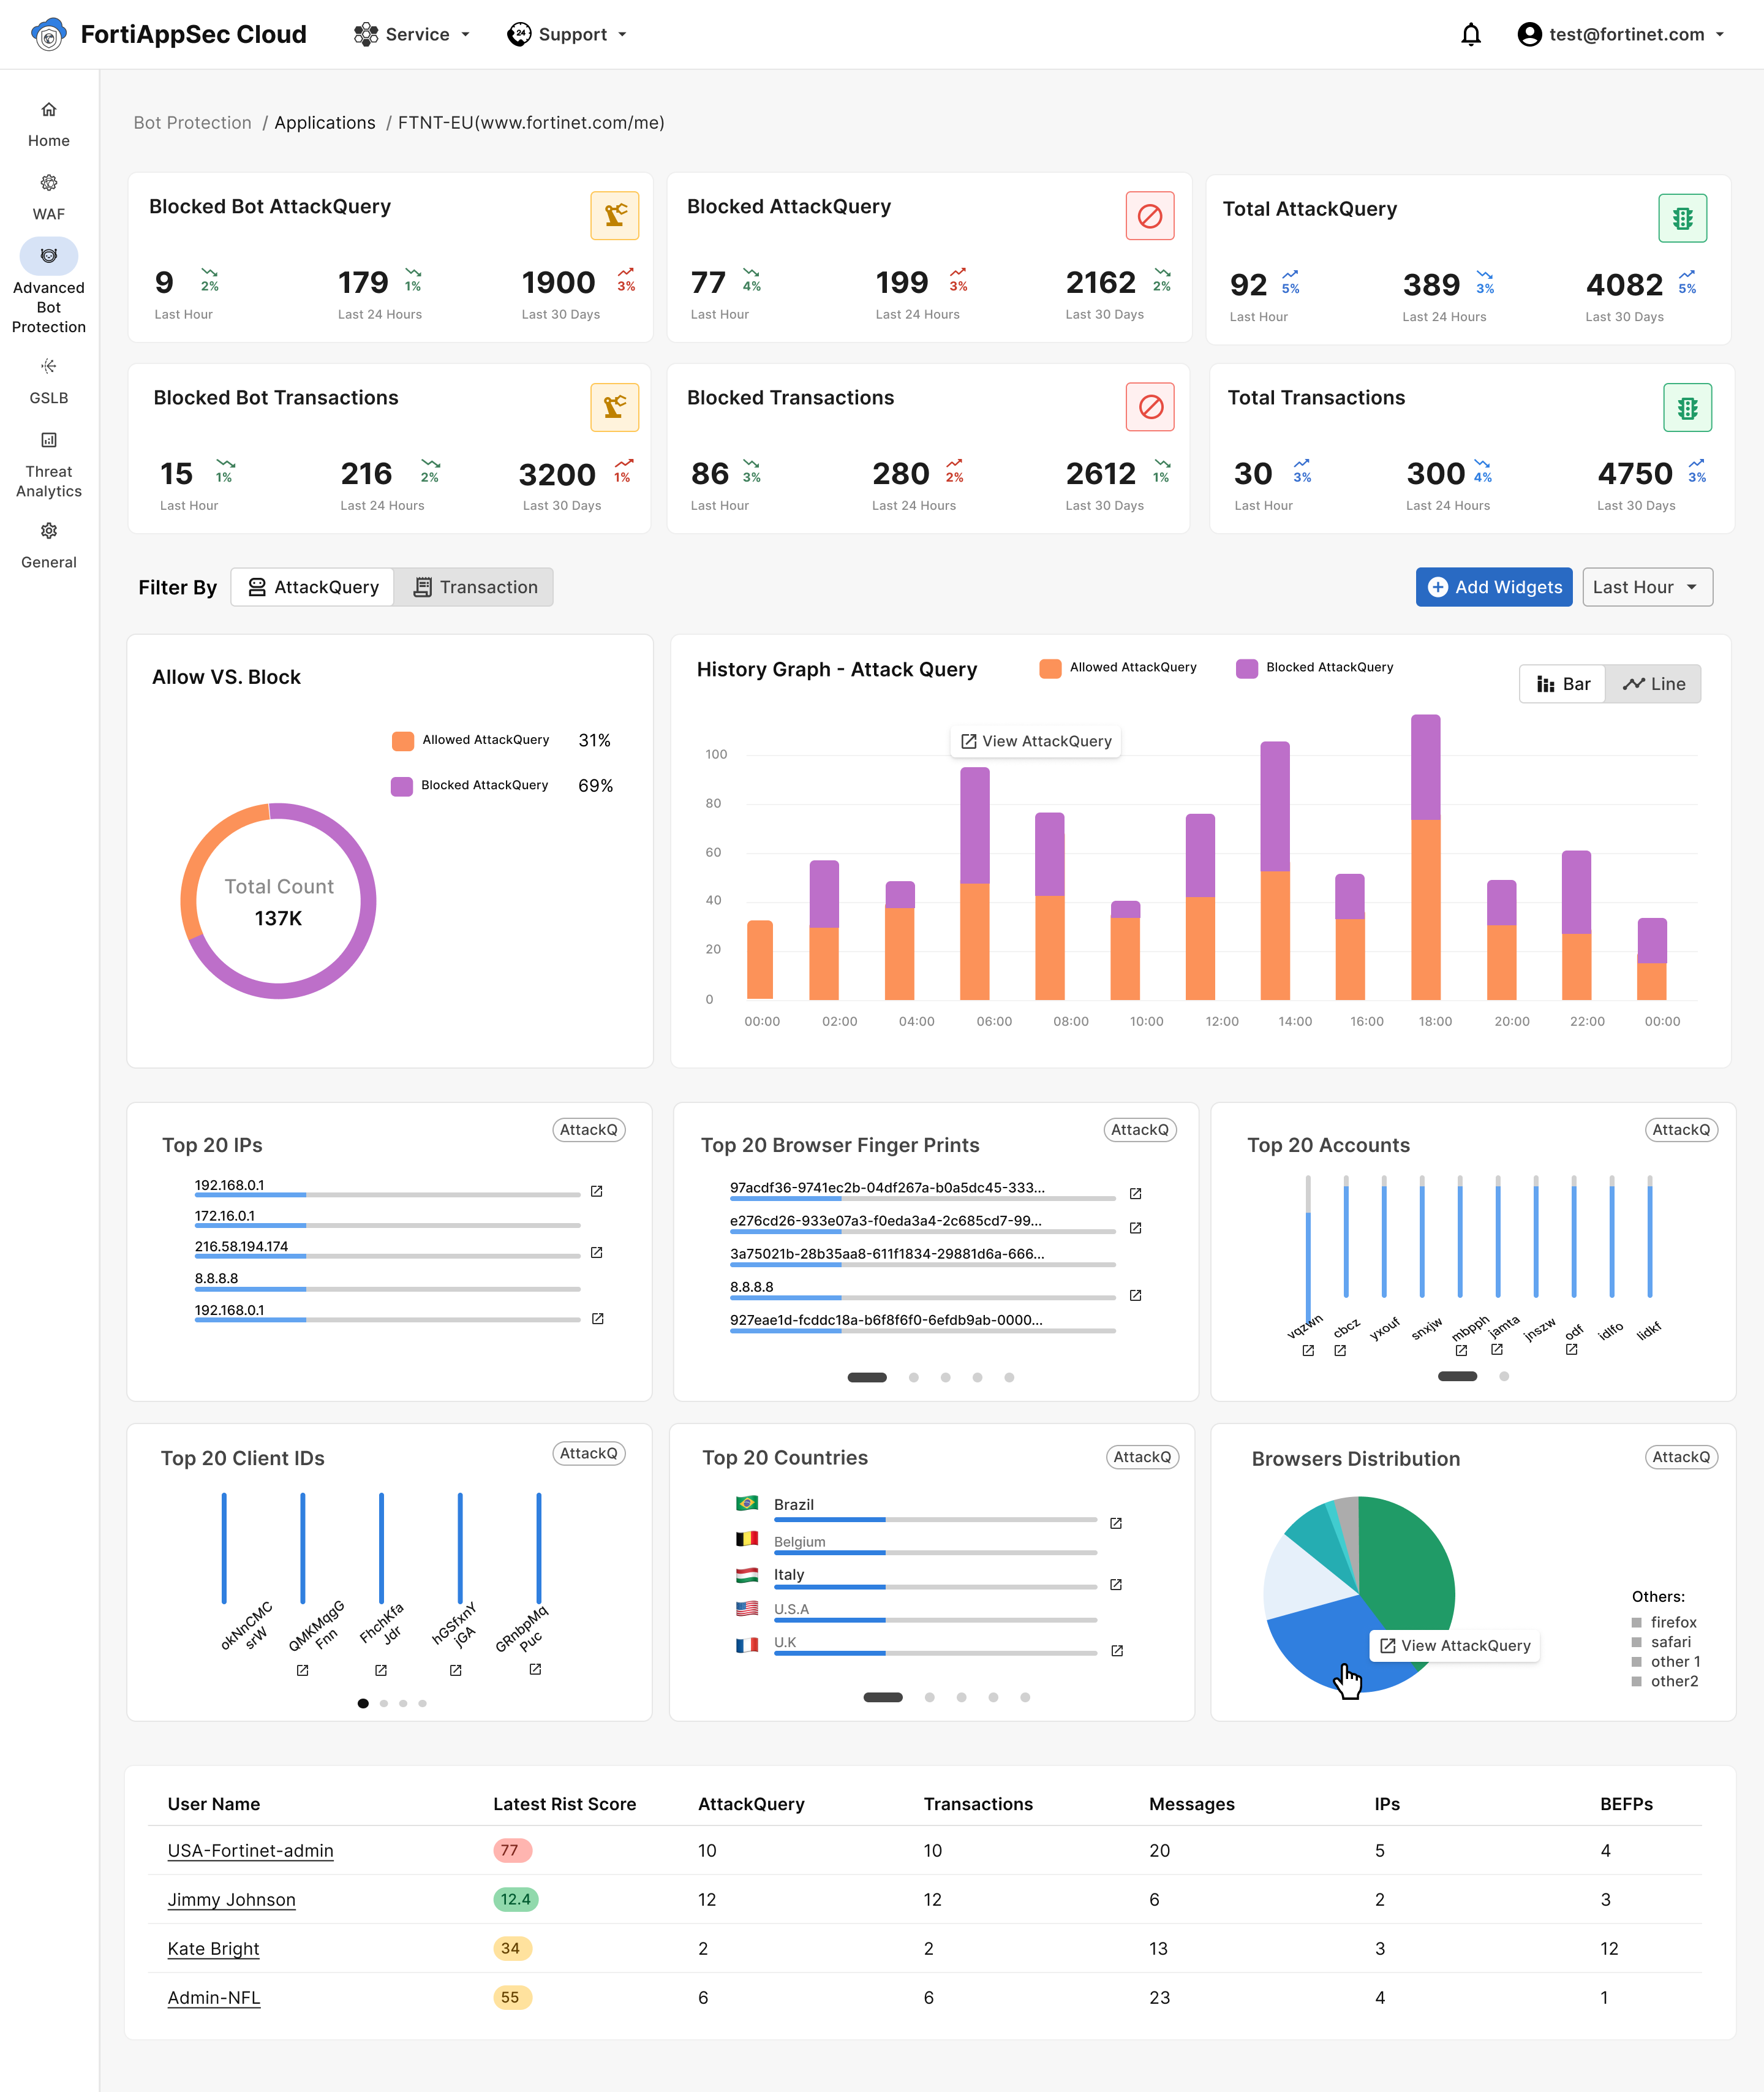Switch history graph to Bar view
1764x2092 pixels.
[1563, 684]
